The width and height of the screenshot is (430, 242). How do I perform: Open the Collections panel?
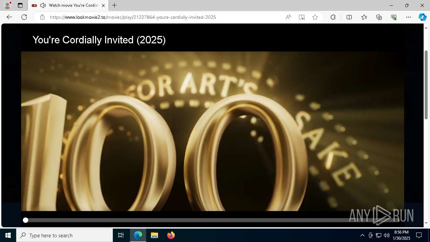[379, 17]
